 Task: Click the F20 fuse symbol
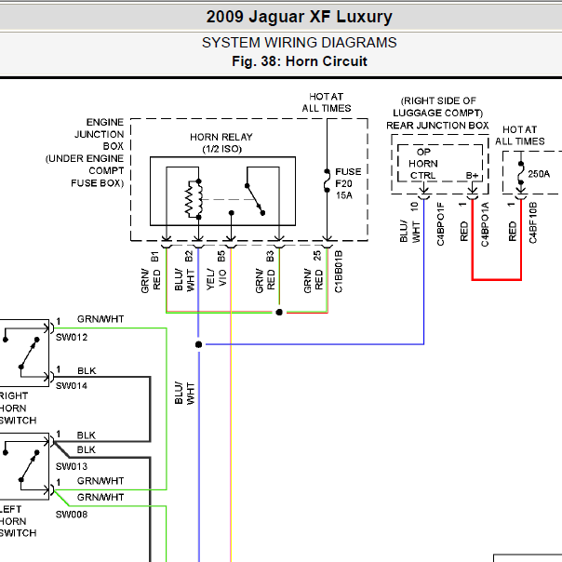point(327,181)
